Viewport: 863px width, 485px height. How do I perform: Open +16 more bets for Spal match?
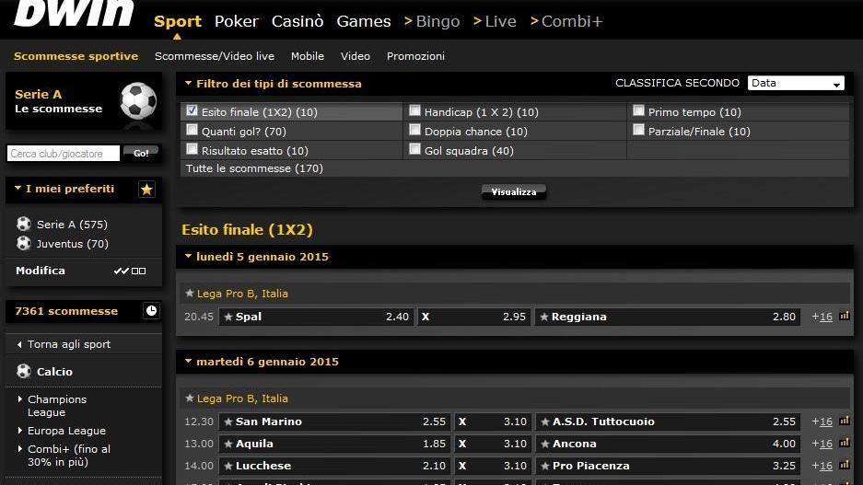point(822,317)
